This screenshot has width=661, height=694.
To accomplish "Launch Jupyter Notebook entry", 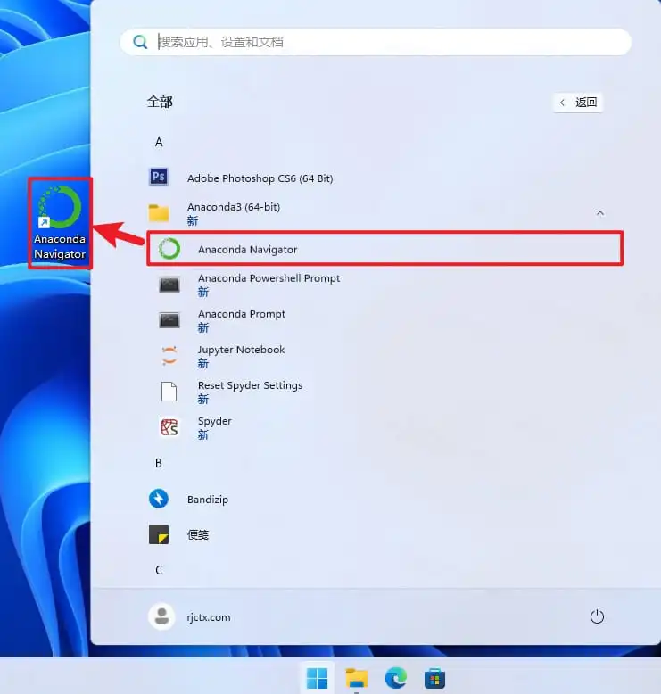I will coord(241,350).
